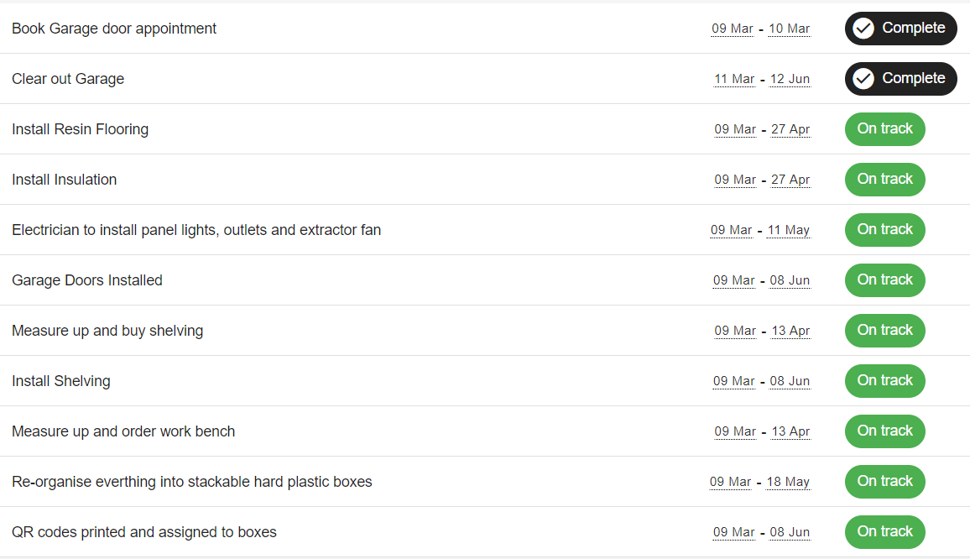Edit 18 May end date of Re-organise task
The height and width of the screenshot is (559, 970).
tap(788, 482)
